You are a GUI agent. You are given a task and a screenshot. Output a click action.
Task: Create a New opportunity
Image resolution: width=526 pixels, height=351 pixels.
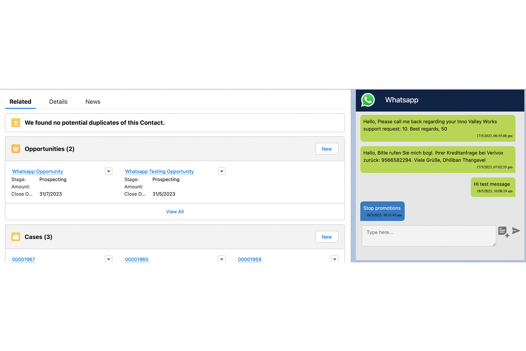pos(327,149)
